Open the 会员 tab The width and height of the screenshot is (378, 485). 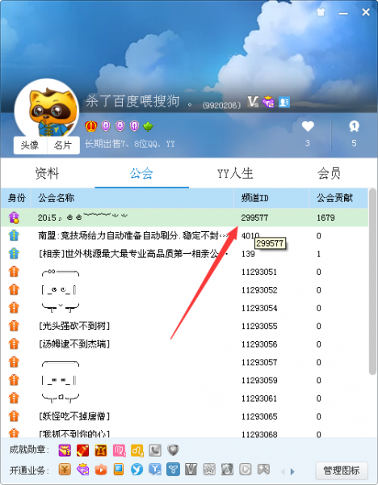[329, 173]
